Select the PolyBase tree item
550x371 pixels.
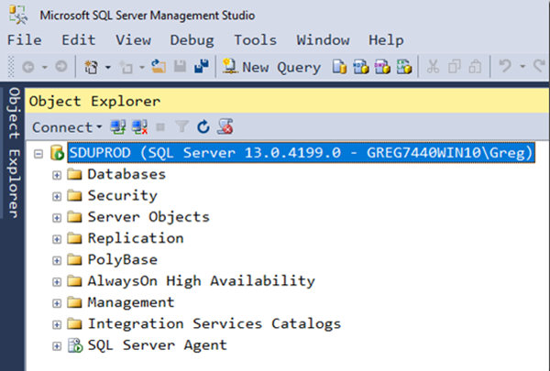click(x=122, y=260)
